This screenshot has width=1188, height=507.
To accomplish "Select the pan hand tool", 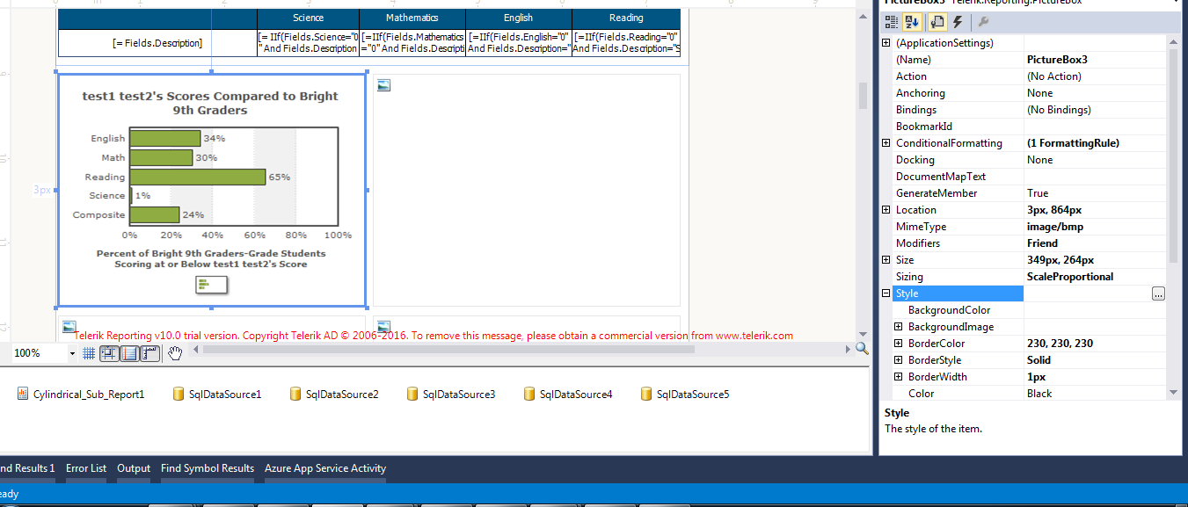I will pyautogui.click(x=175, y=353).
